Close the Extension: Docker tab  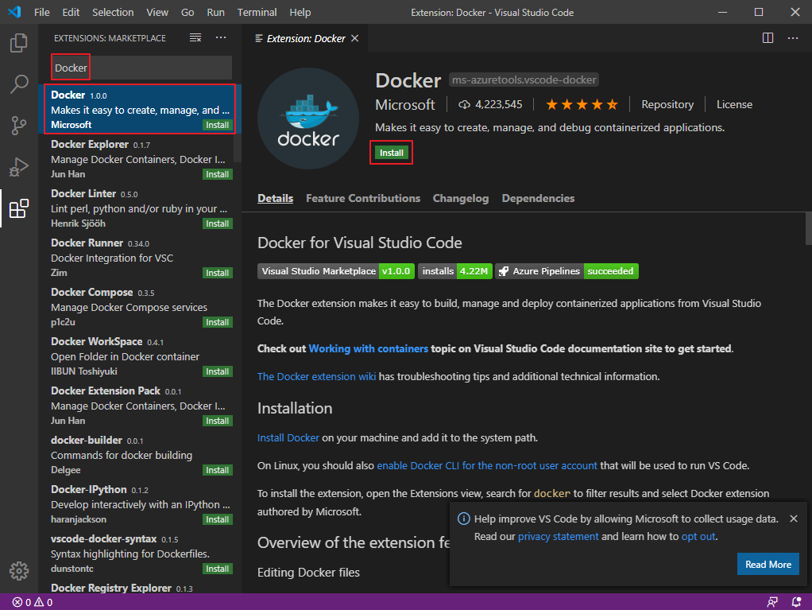pos(354,38)
